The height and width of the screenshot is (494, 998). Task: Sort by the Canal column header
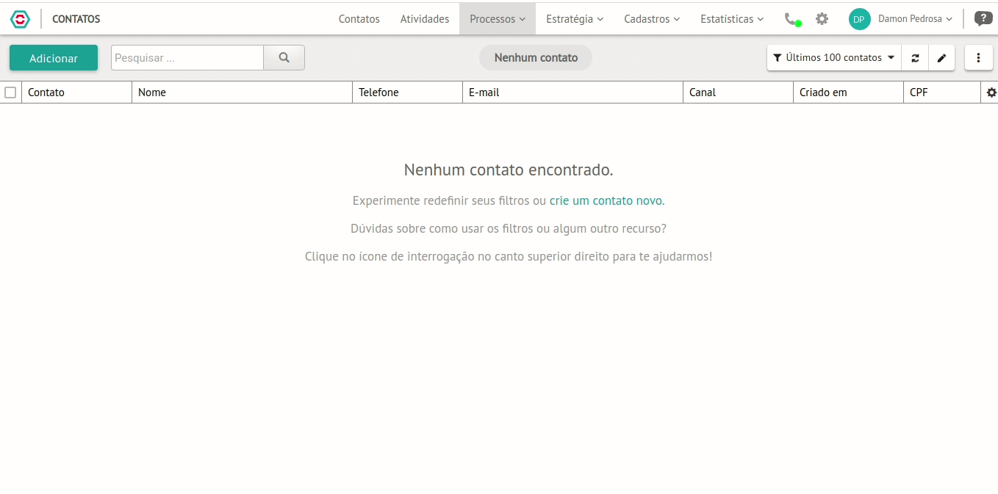click(x=739, y=92)
